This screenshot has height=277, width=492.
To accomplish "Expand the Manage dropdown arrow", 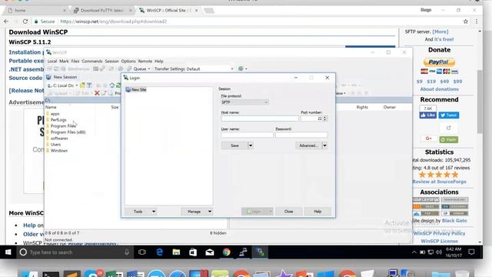I will [x=210, y=212].
